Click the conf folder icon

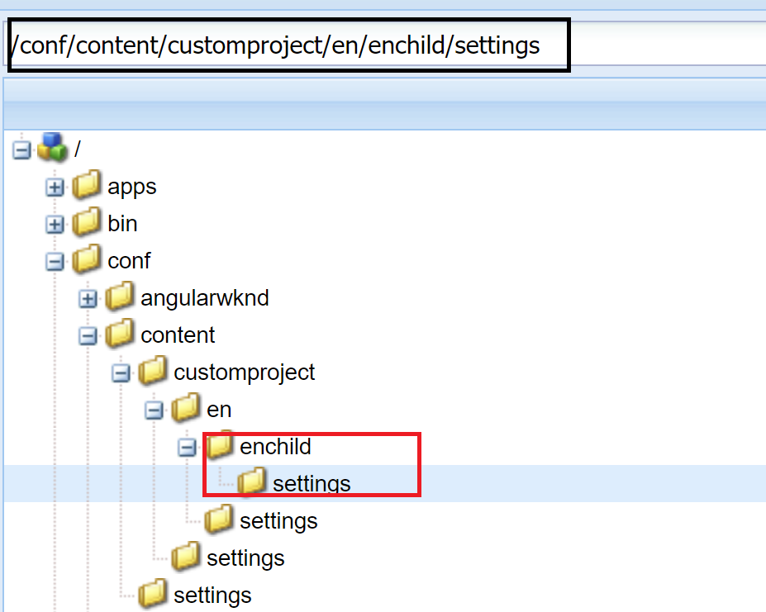coord(86,261)
